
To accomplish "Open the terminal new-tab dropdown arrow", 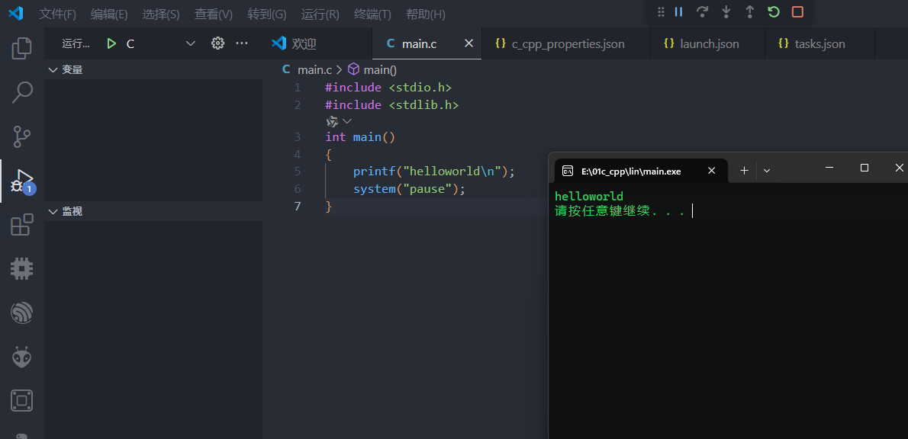I will click(767, 171).
